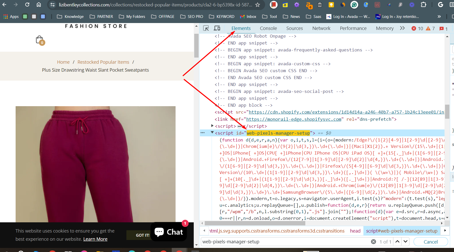Open the Google account G icon
This screenshot has height=252, width=454.
point(440,5)
